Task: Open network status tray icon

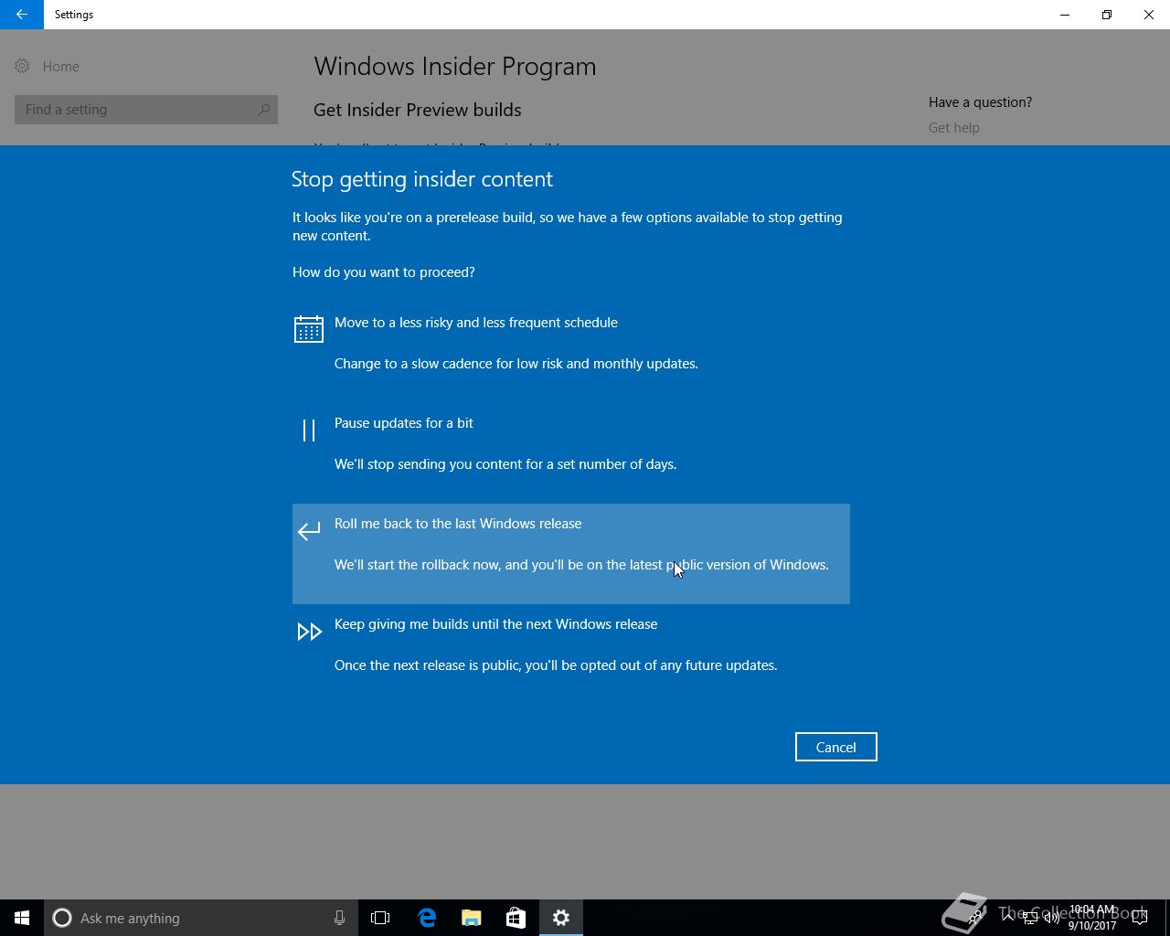Action: pos(1029,918)
